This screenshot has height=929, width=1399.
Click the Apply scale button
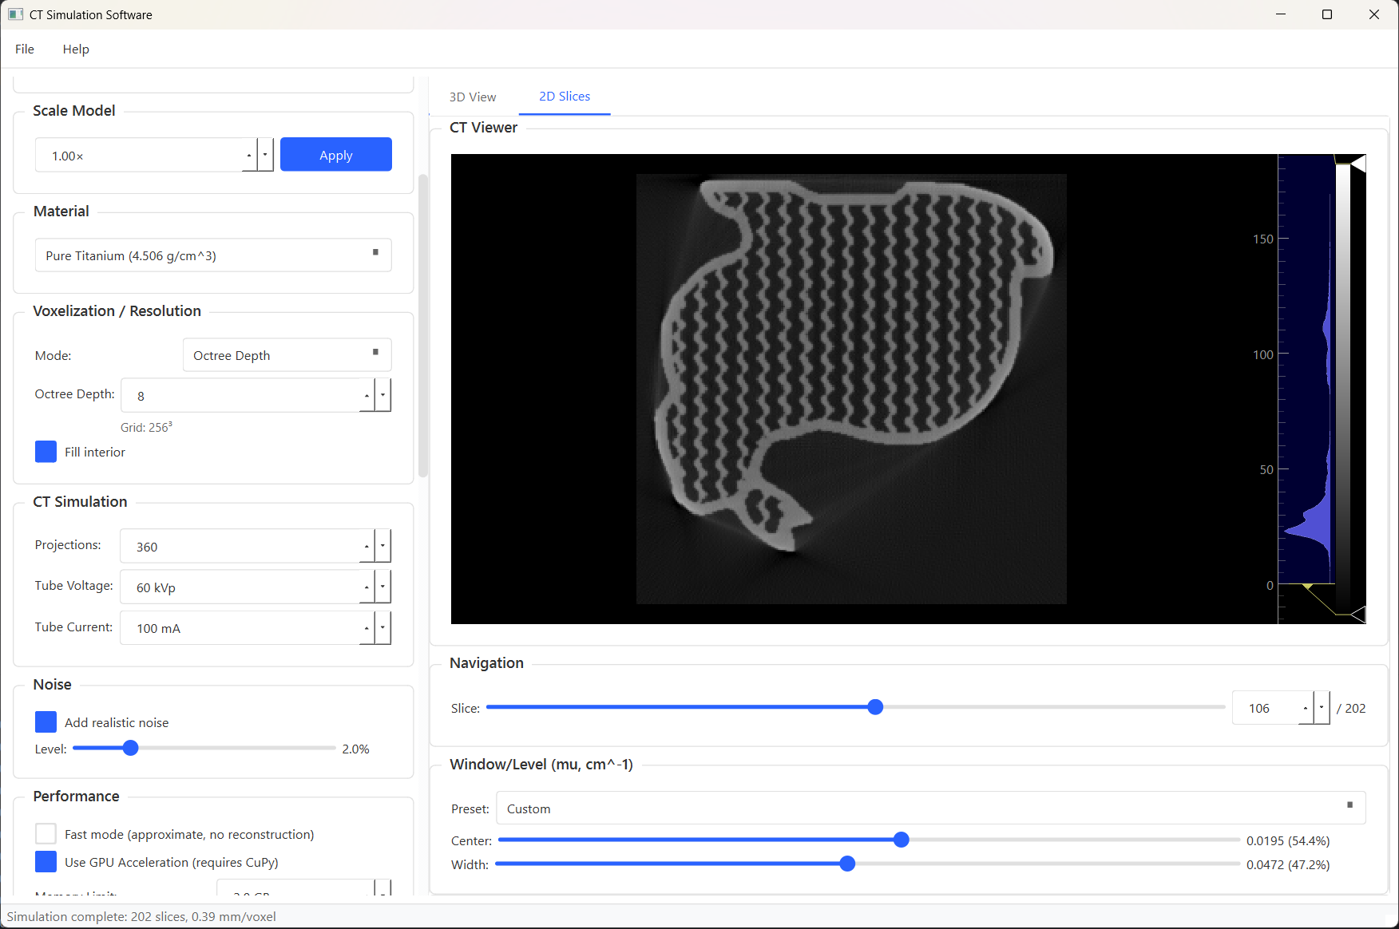(x=336, y=155)
